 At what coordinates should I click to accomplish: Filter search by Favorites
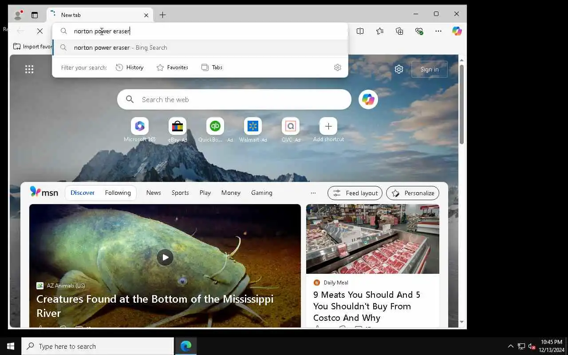pos(172,67)
